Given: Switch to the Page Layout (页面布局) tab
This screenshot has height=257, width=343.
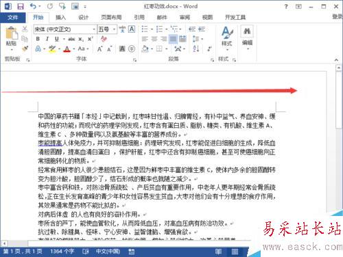Looking at the screenshot, I should [x=111, y=17].
